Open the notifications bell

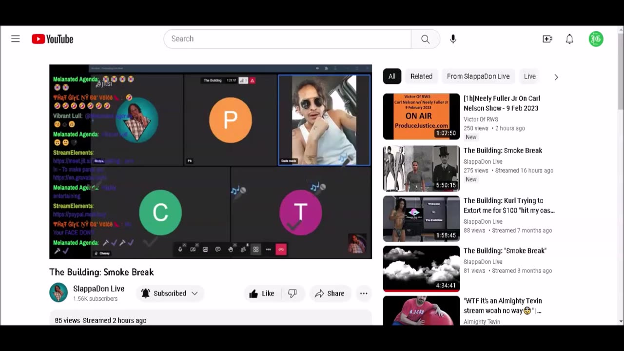click(x=569, y=39)
